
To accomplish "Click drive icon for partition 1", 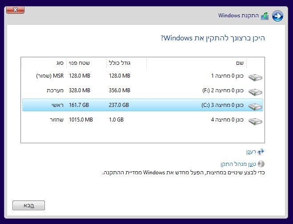I will click(x=255, y=77).
